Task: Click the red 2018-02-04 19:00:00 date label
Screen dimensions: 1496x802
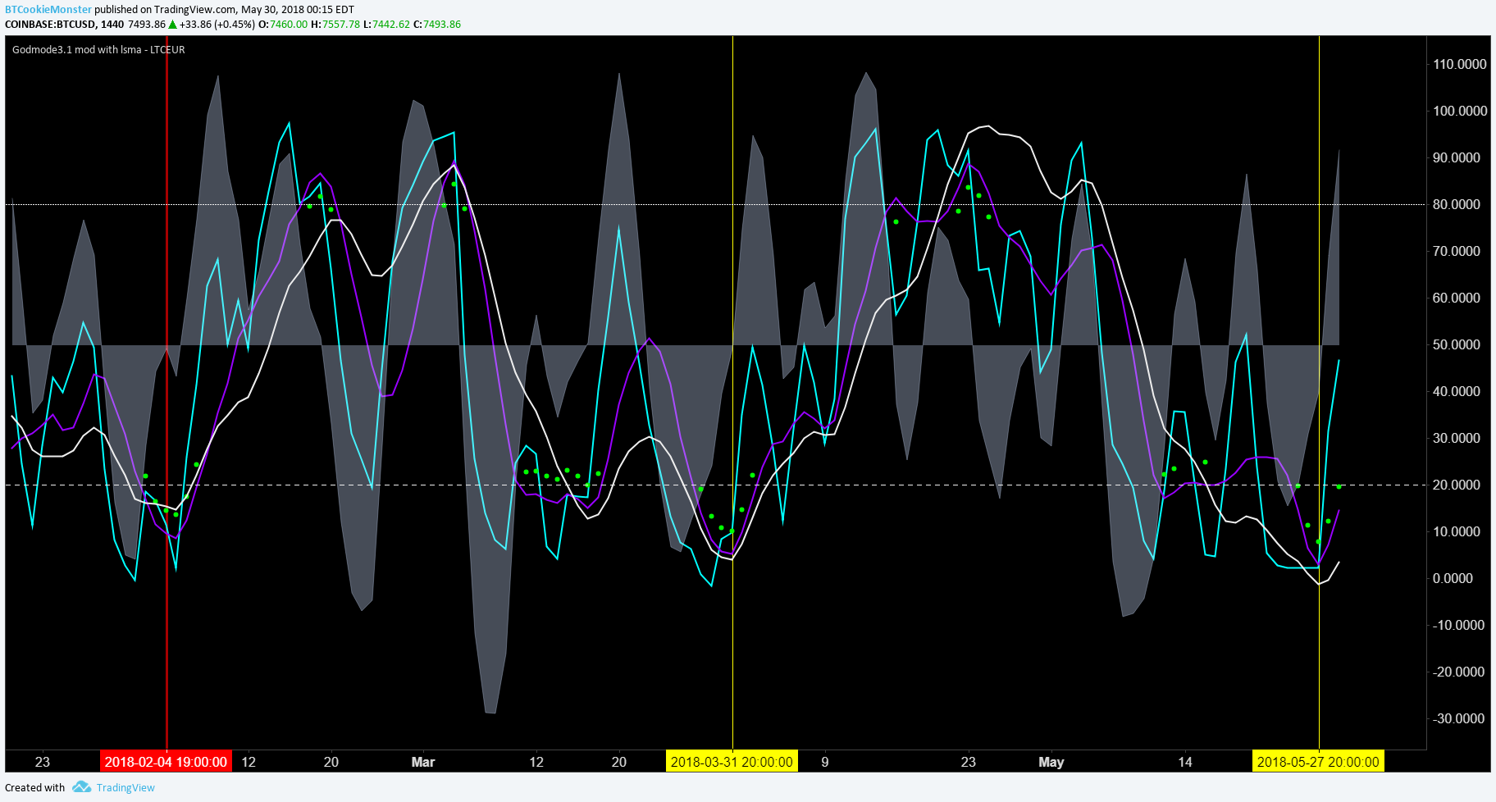Action: click(x=166, y=762)
